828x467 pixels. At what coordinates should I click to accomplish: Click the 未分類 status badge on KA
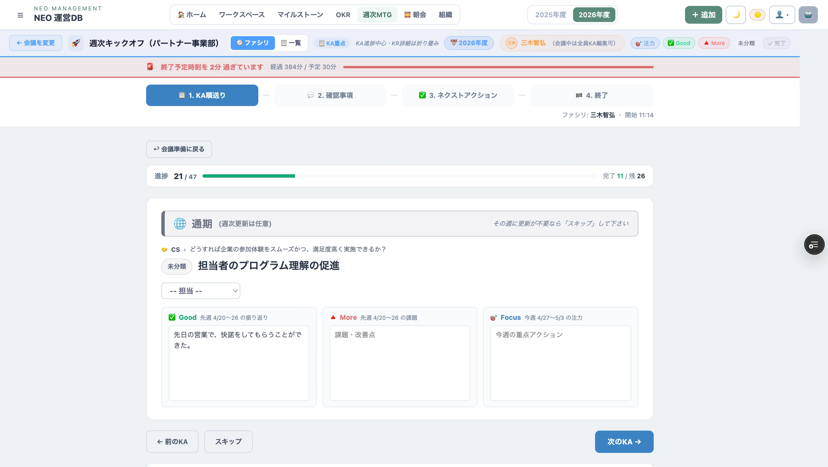(177, 266)
